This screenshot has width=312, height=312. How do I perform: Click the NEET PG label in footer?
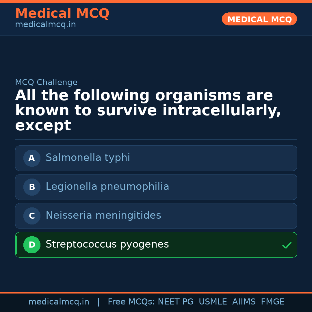point(176,302)
